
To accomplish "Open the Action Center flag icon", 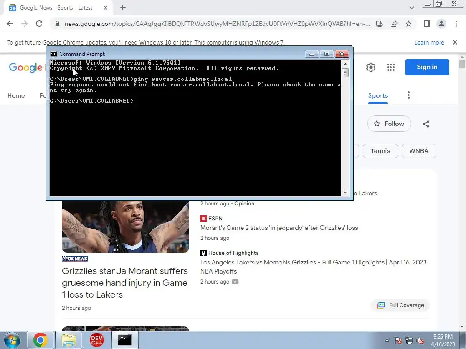I will click(398, 341).
